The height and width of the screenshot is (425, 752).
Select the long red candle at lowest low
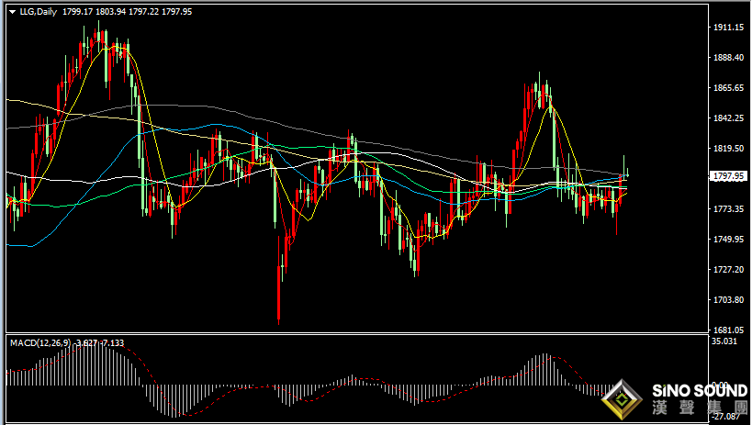278,292
